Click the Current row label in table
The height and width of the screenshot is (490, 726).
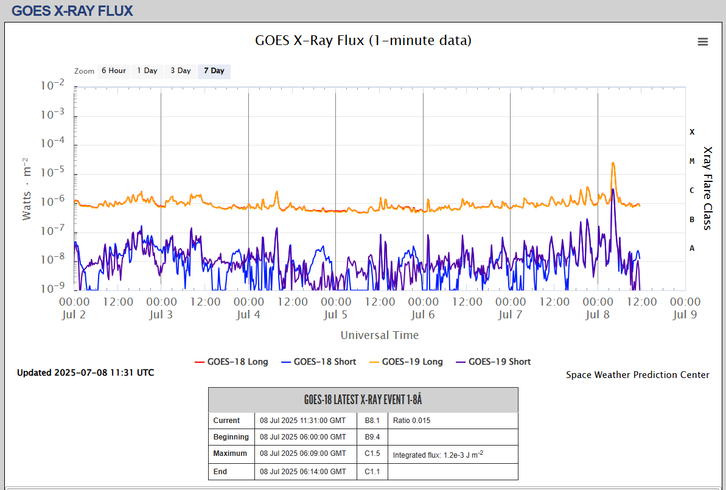coord(231,421)
